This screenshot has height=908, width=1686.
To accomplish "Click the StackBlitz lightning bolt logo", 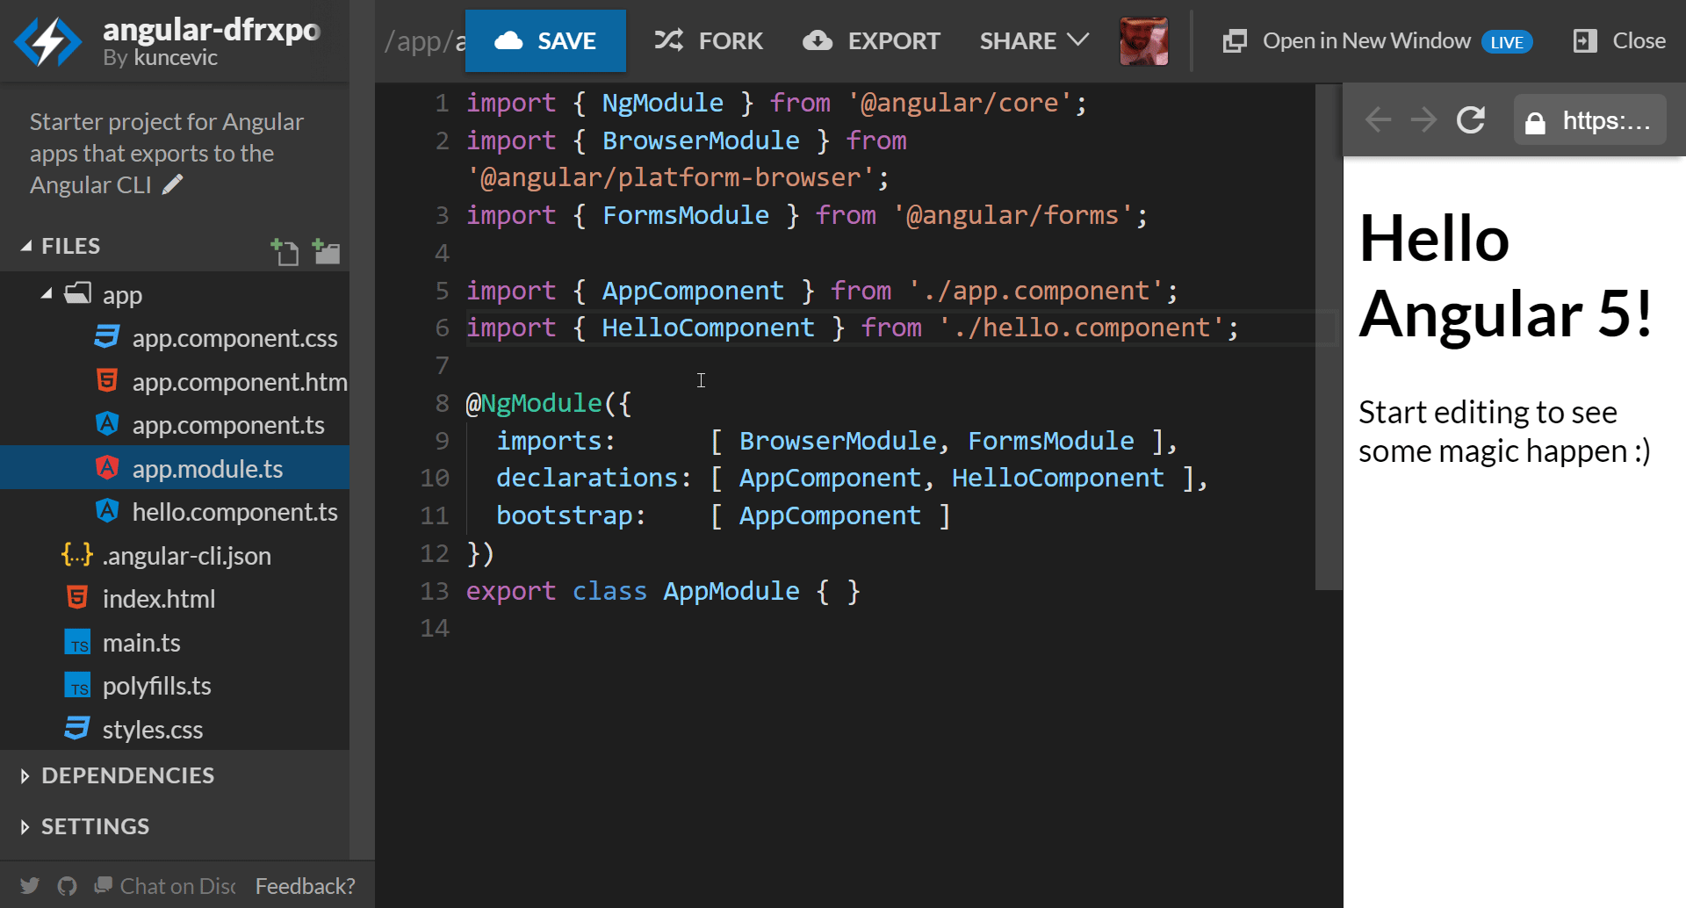I will 47,41.
